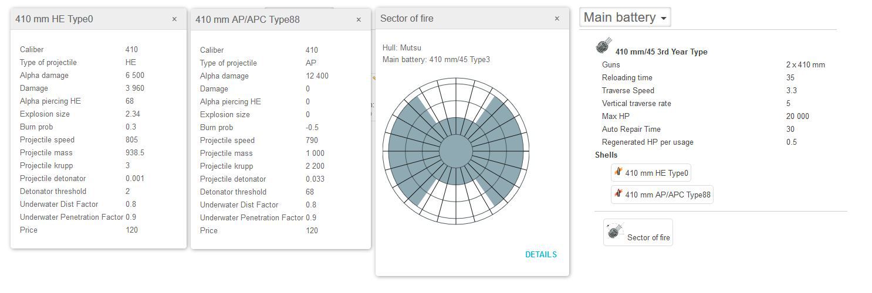This screenshot has height=293, width=872.
Task: Click the orange HE shell icon
Action: click(x=618, y=172)
